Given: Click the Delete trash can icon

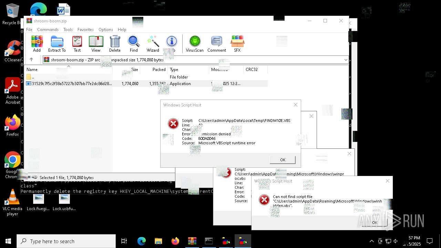Looking at the screenshot, I should point(115,44).
